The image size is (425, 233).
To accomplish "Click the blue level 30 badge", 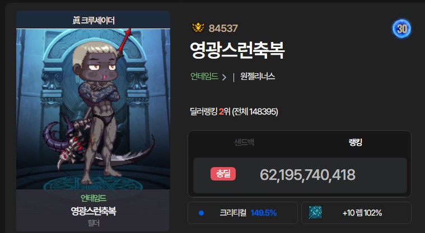I will (x=401, y=28).
